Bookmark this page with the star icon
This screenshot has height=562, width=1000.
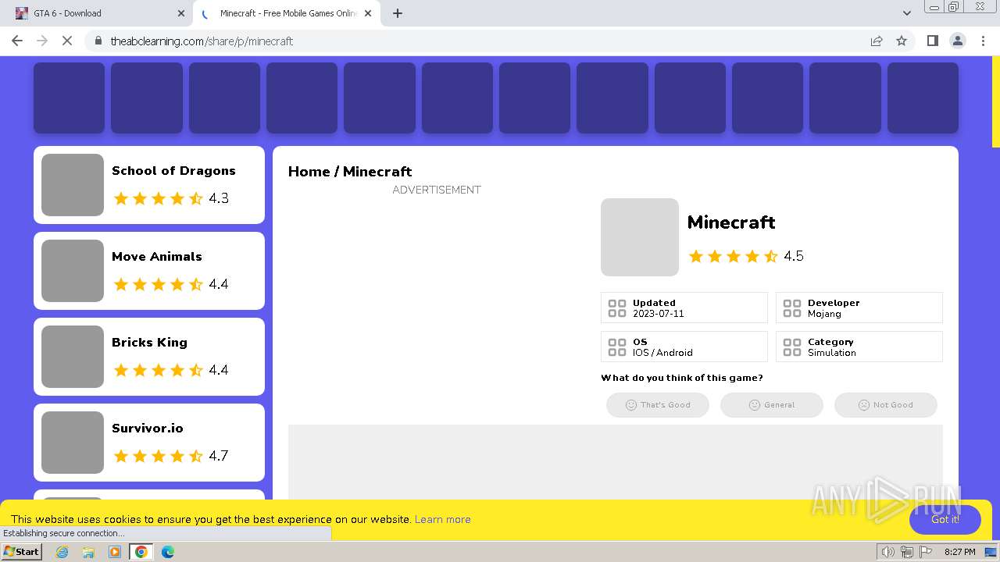pos(902,41)
